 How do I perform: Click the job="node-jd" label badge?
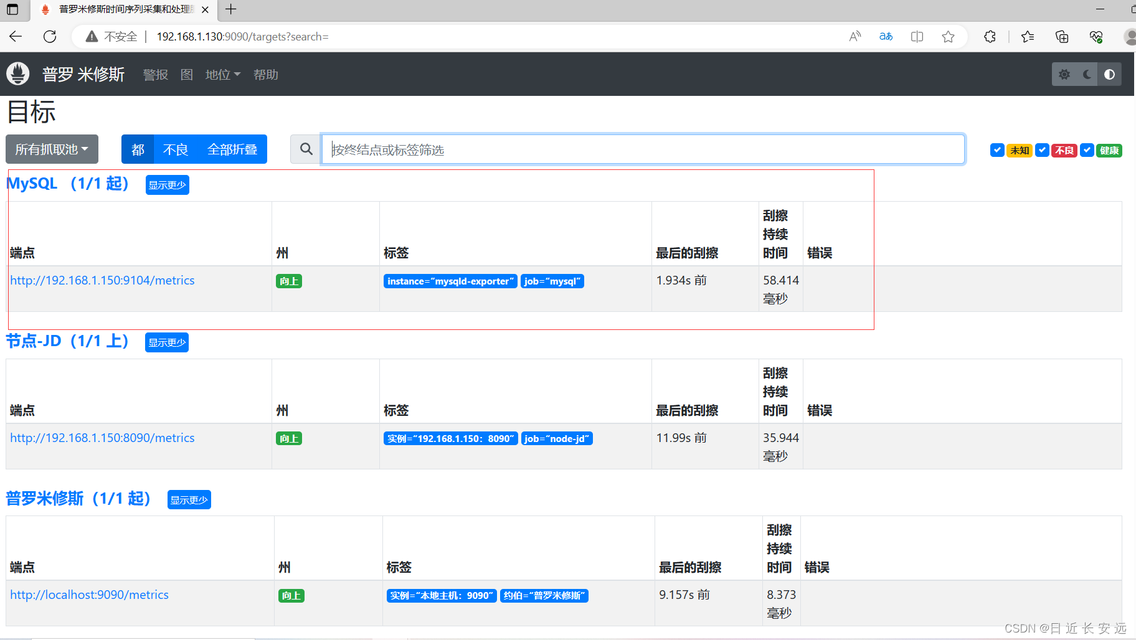(557, 439)
